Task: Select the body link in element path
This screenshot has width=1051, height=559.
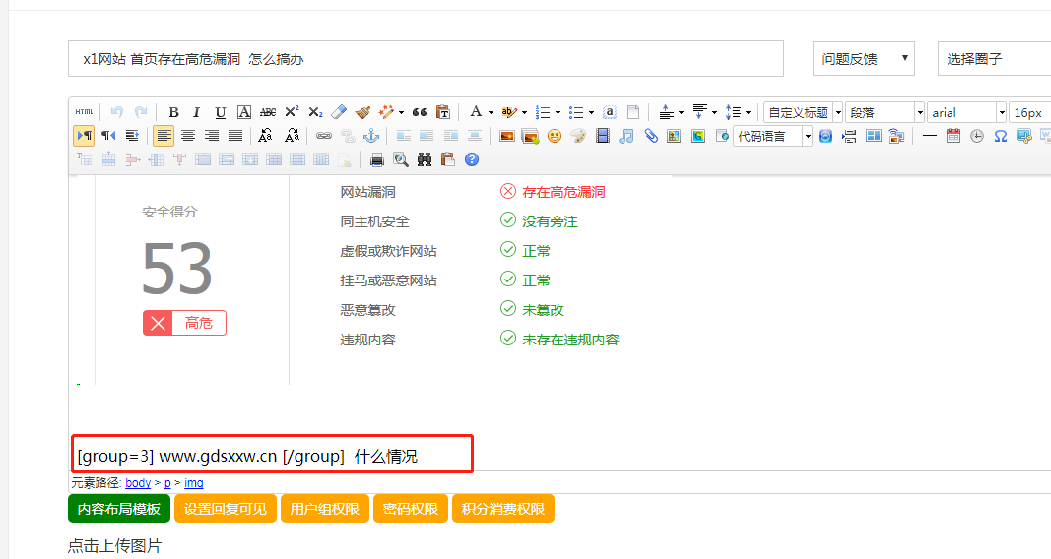Action: [x=138, y=483]
